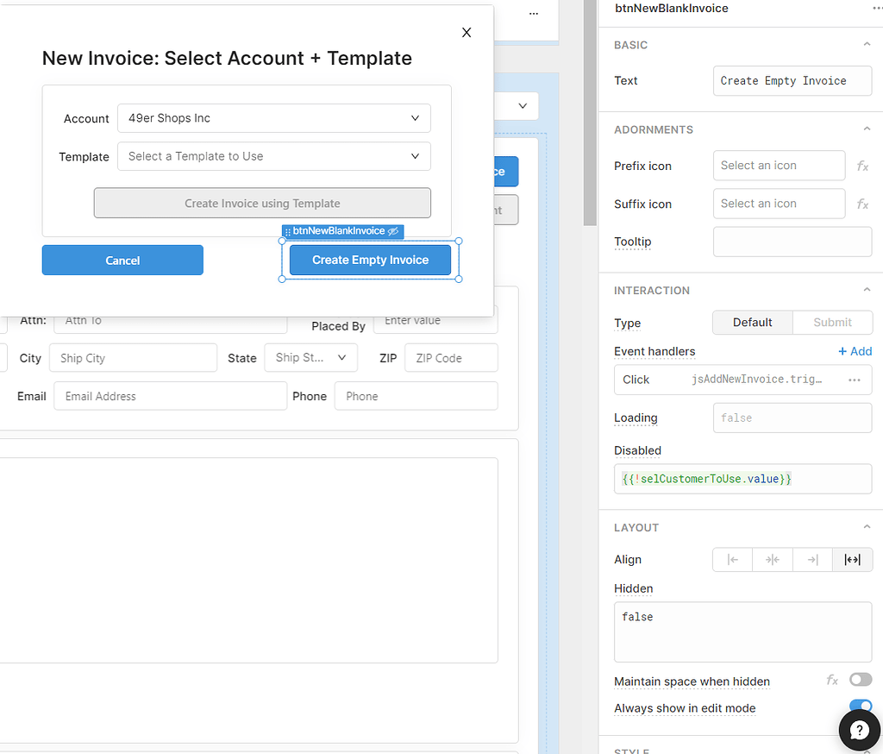Select the align center layout icon
Viewport: 883px width, 754px height.
773,559
